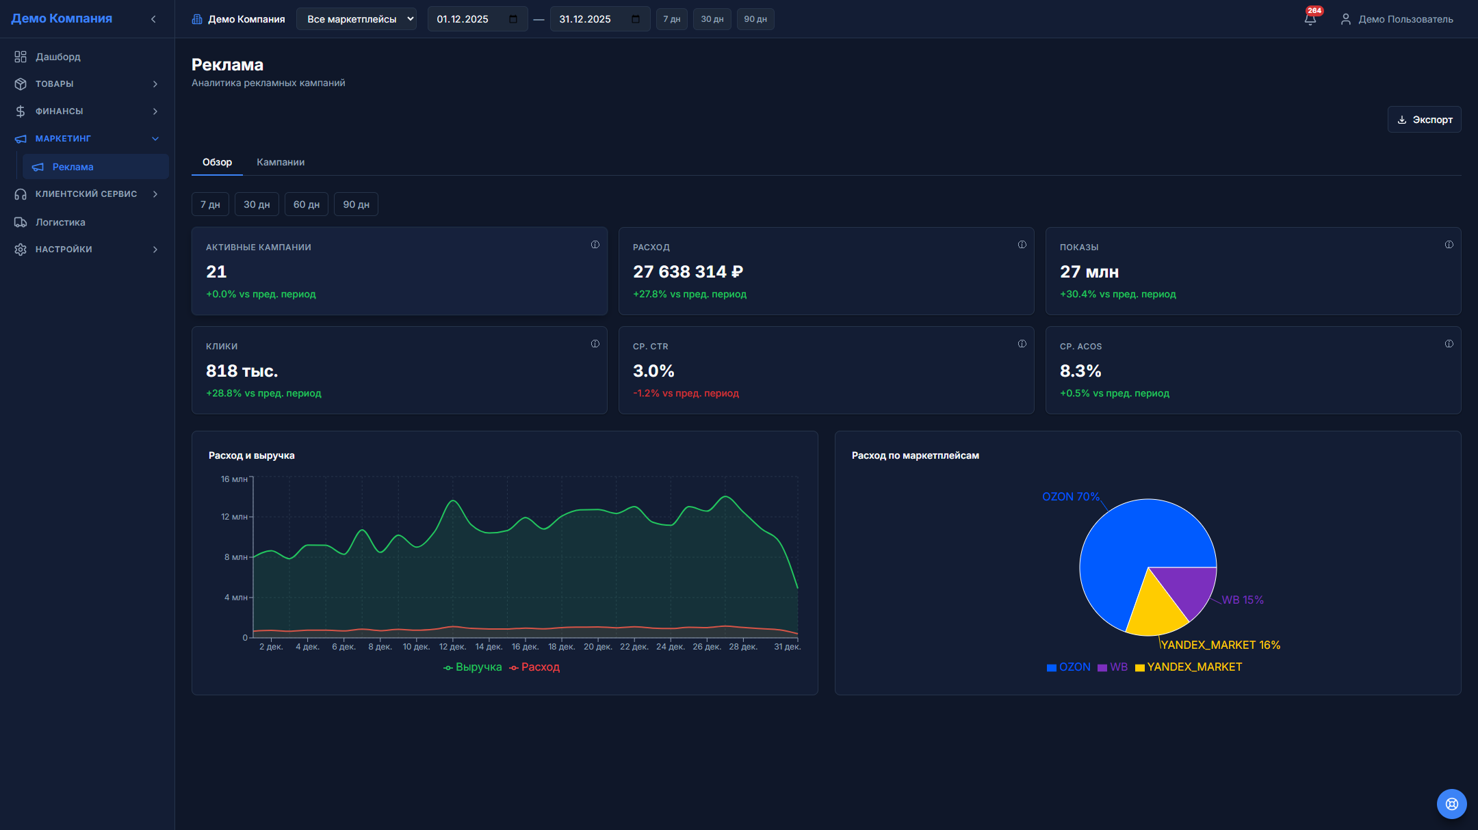
Task: Click the Демо Компания logo link
Action: point(62,18)
